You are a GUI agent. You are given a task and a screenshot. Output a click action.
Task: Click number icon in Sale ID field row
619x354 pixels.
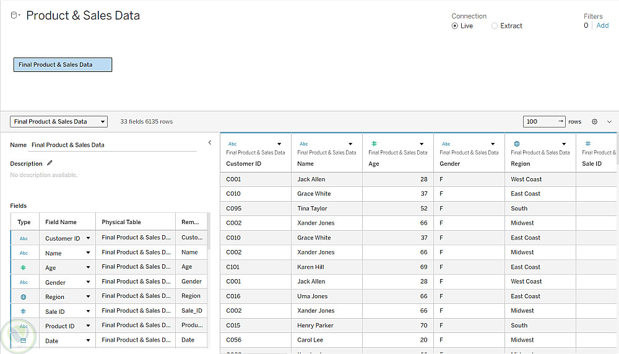24,311
